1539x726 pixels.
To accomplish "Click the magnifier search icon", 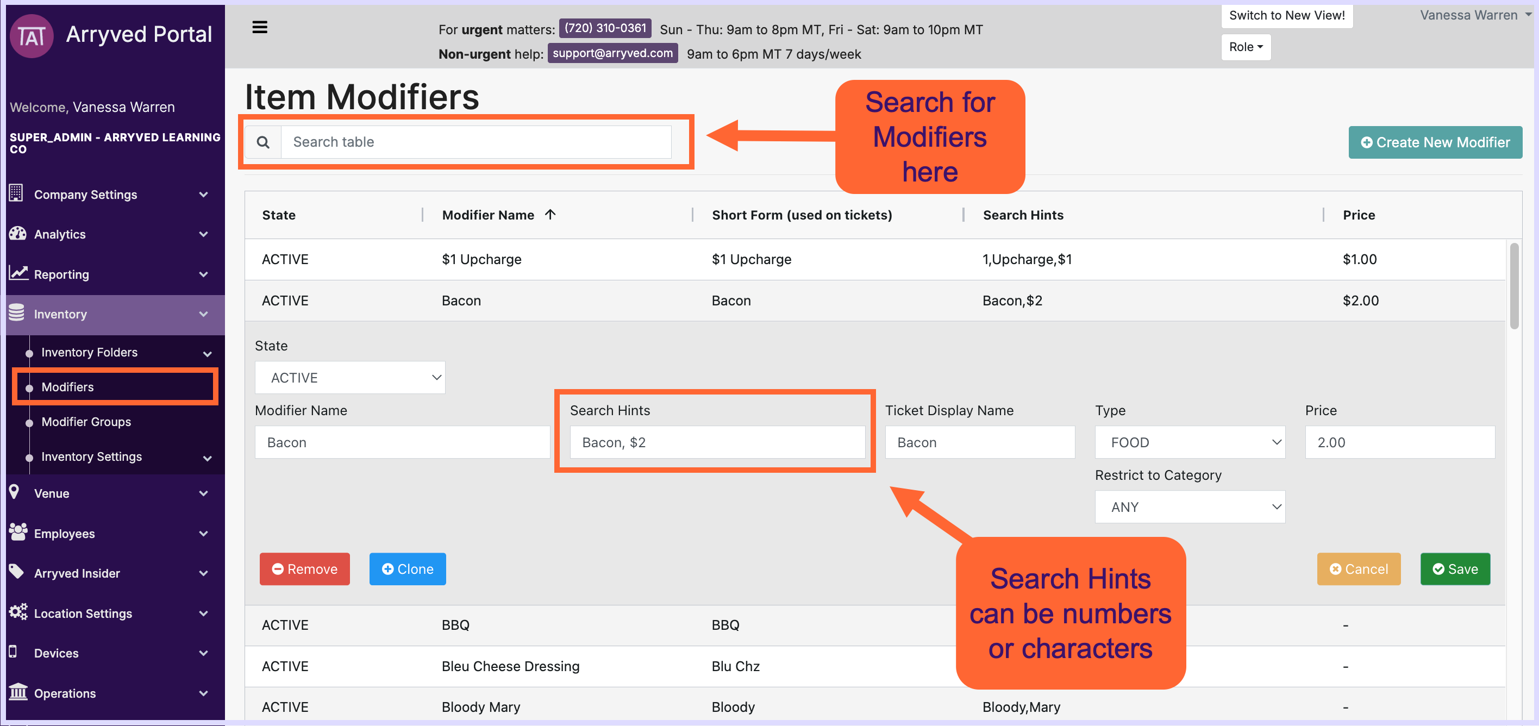I will [x=263, y=142].
